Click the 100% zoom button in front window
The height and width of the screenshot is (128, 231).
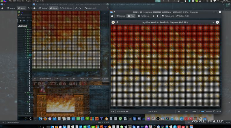click(x=194, y=111)
